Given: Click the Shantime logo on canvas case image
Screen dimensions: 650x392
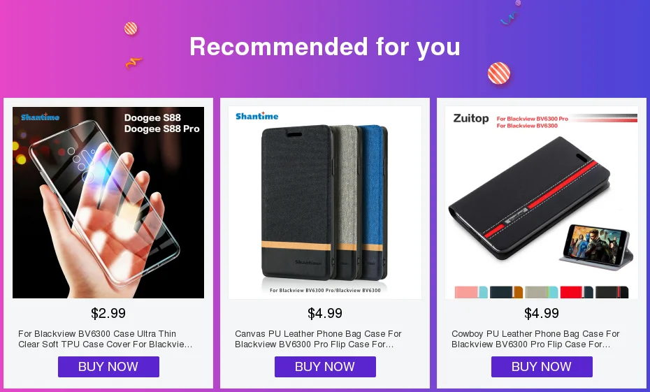Looking at the screenshot, I should [257, 116].
